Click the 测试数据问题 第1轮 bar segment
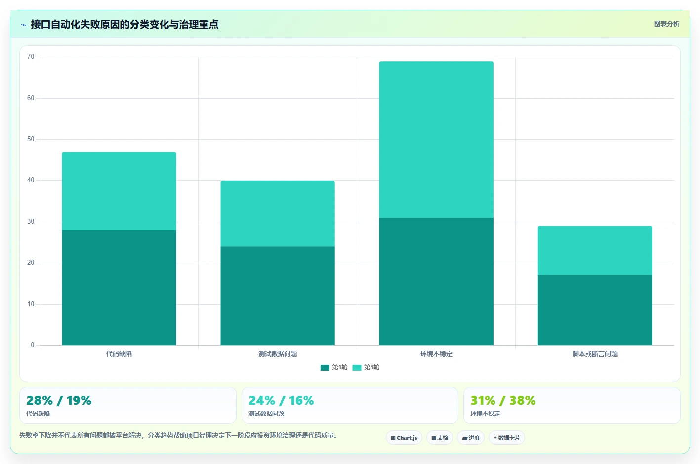700x464 pixels. [x=278, y=296]
